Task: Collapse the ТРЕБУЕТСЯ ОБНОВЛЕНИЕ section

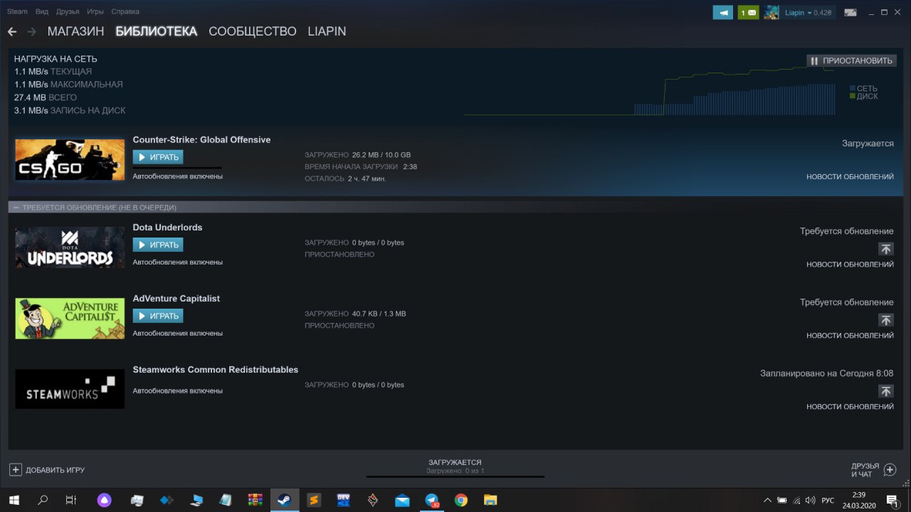Action: tap(16, 208)
